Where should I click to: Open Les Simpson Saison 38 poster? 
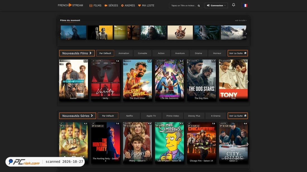point(169,143)
